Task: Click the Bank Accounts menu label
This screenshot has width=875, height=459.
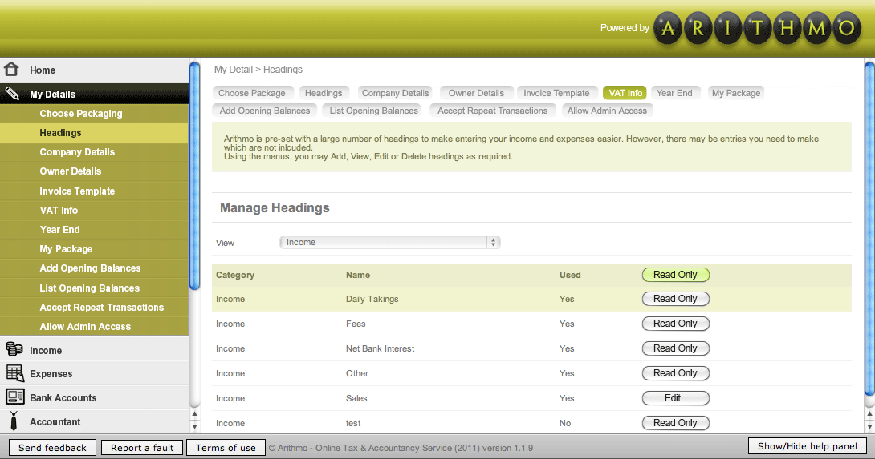Action: pos(63,398)
